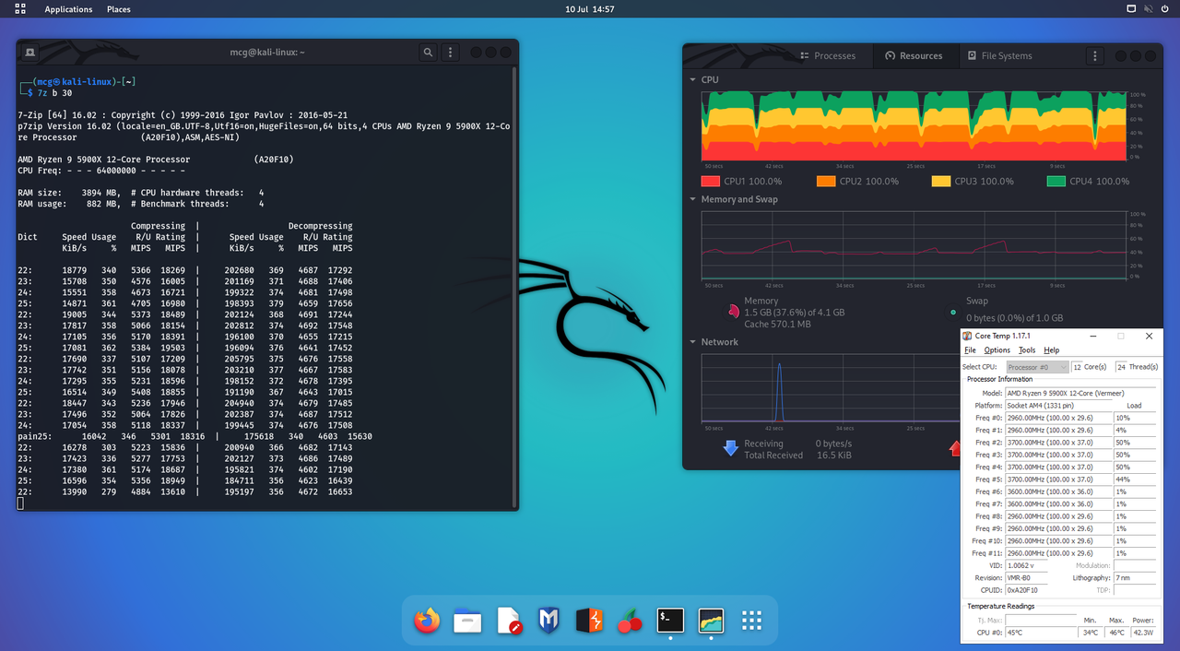
Task: Click the 12 Core(s) count field
Action: coord(1078,367)
